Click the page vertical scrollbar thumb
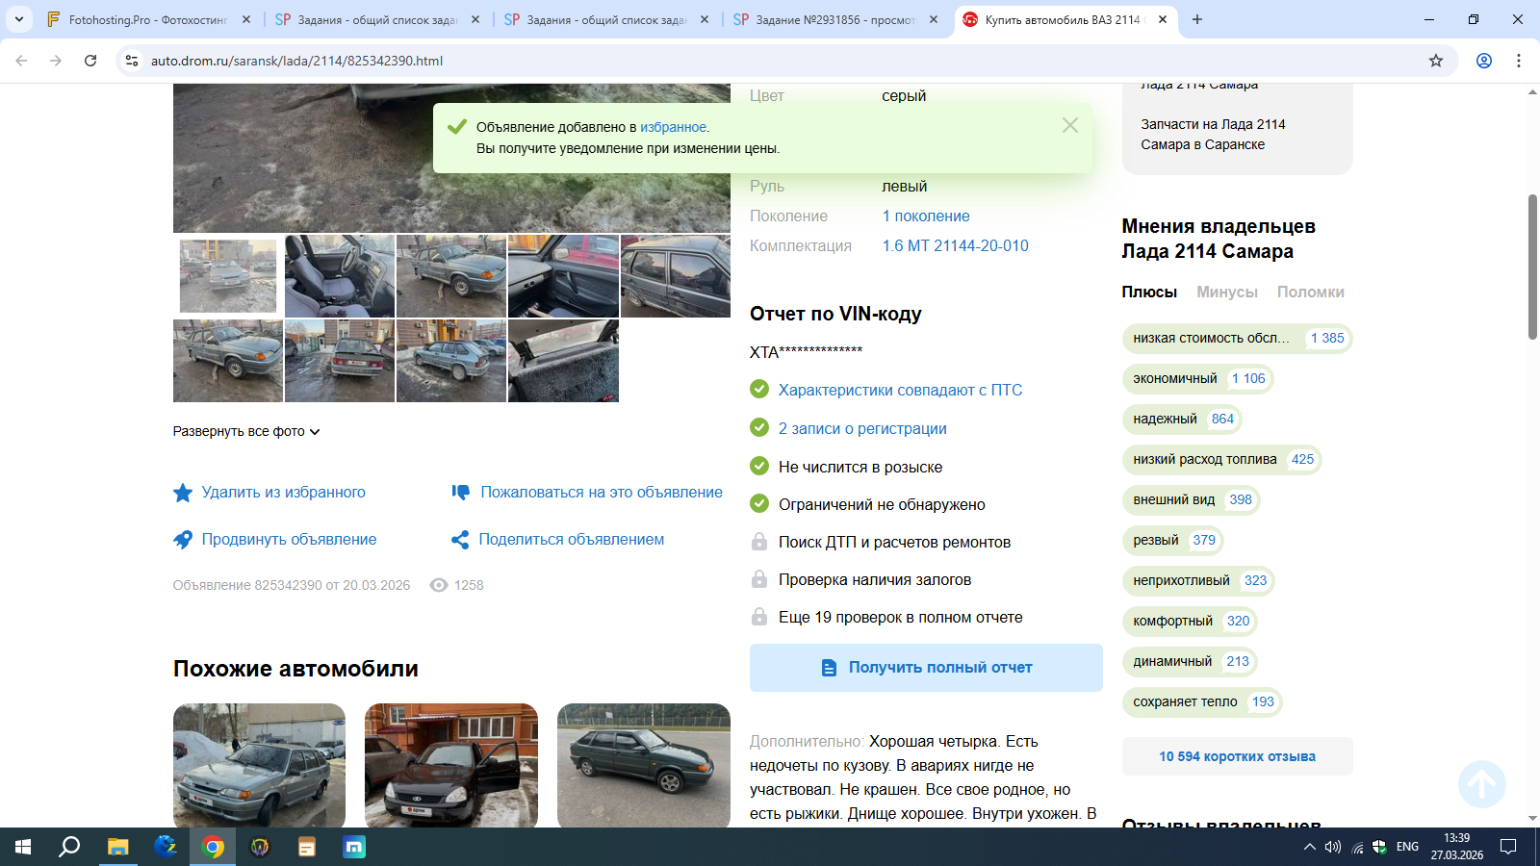The height and width of the screenshot is (866, 1540). pyautogui.click(x=1532, y=267)
